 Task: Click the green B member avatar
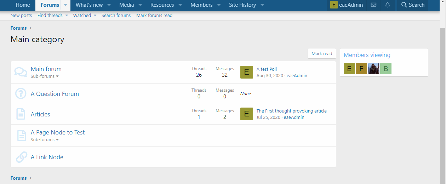tap(386, 69)
